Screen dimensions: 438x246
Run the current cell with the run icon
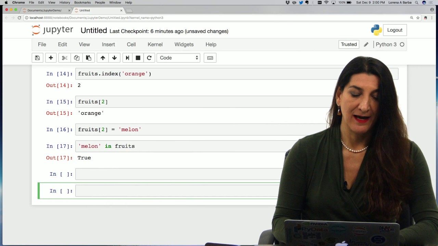127,58
